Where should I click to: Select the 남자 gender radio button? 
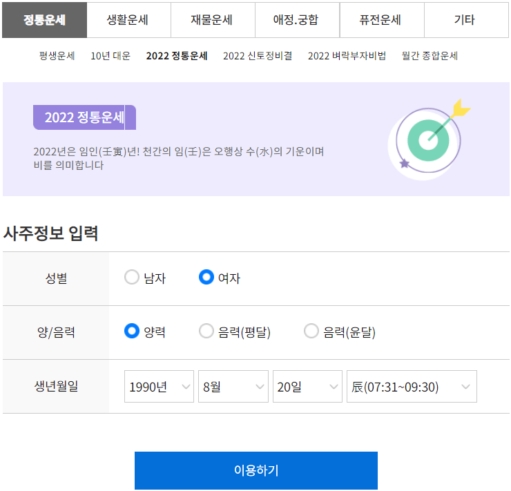[132, 278]
